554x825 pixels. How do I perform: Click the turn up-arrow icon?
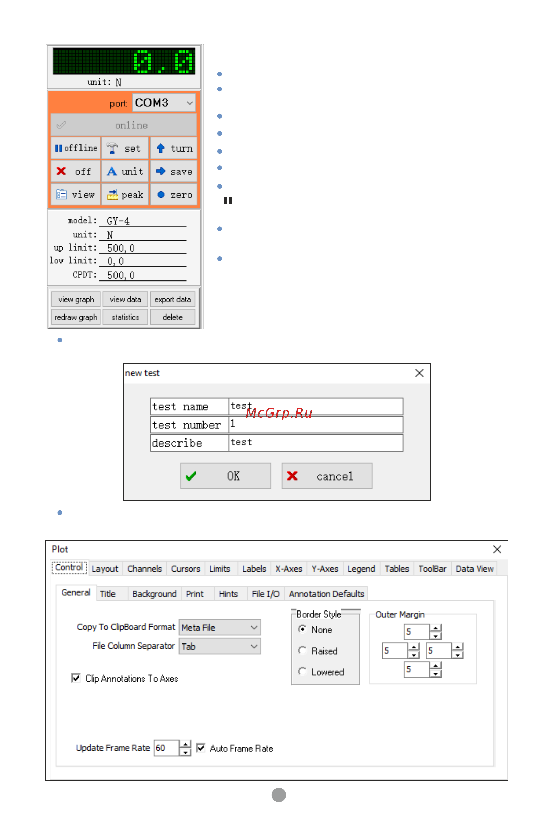(173, 148)
